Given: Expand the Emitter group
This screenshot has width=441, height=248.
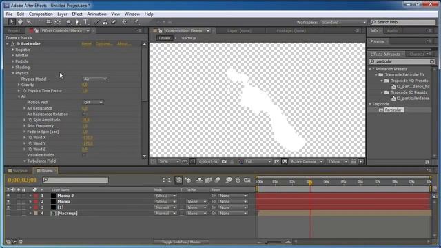Looking at the screenshot, I should (x=13, y=56).
